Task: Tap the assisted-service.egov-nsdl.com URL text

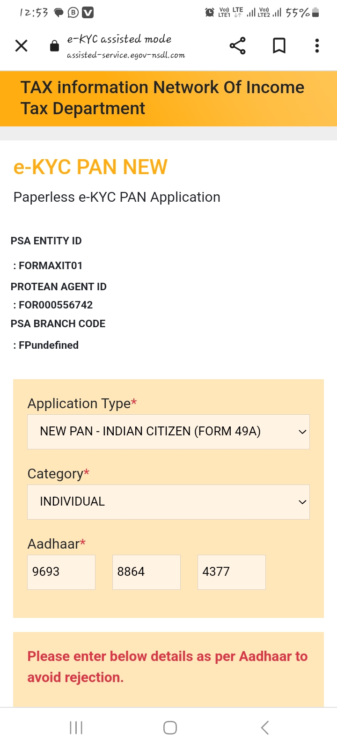Action: [126, 55]
